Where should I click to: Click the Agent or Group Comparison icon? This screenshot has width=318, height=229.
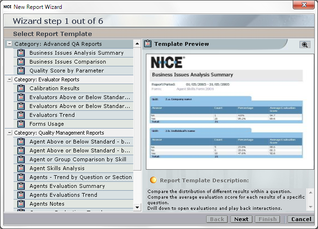(21, 159)
